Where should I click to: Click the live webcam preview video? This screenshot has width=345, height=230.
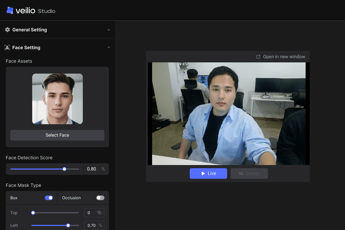coord(229,114)
